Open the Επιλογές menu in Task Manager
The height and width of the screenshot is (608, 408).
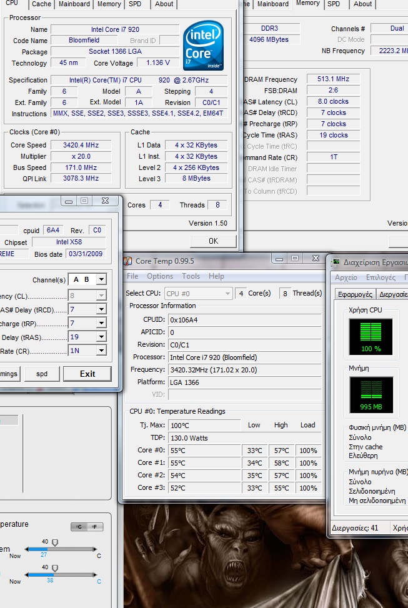point(381,277)
